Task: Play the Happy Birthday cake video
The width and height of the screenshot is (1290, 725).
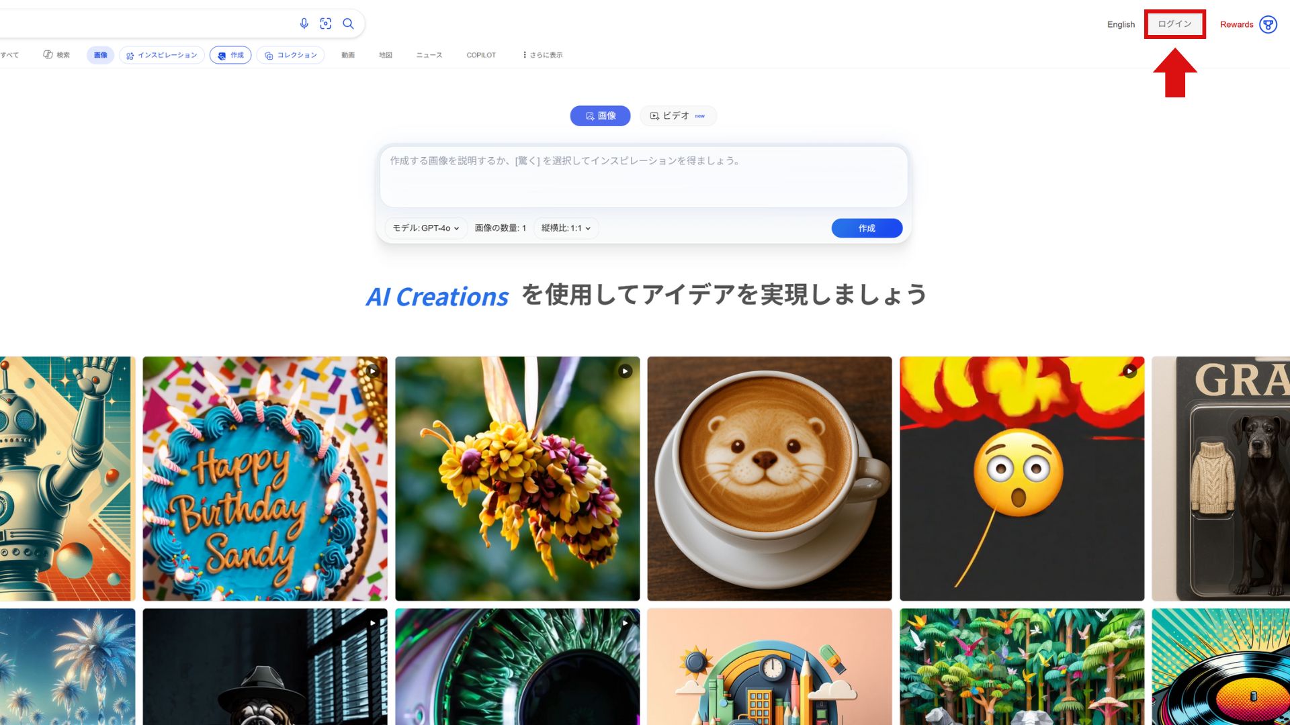Action: (x=372, y=371)
